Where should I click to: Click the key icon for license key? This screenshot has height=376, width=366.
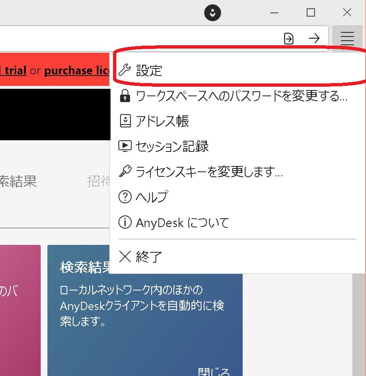tap(125, 171)
